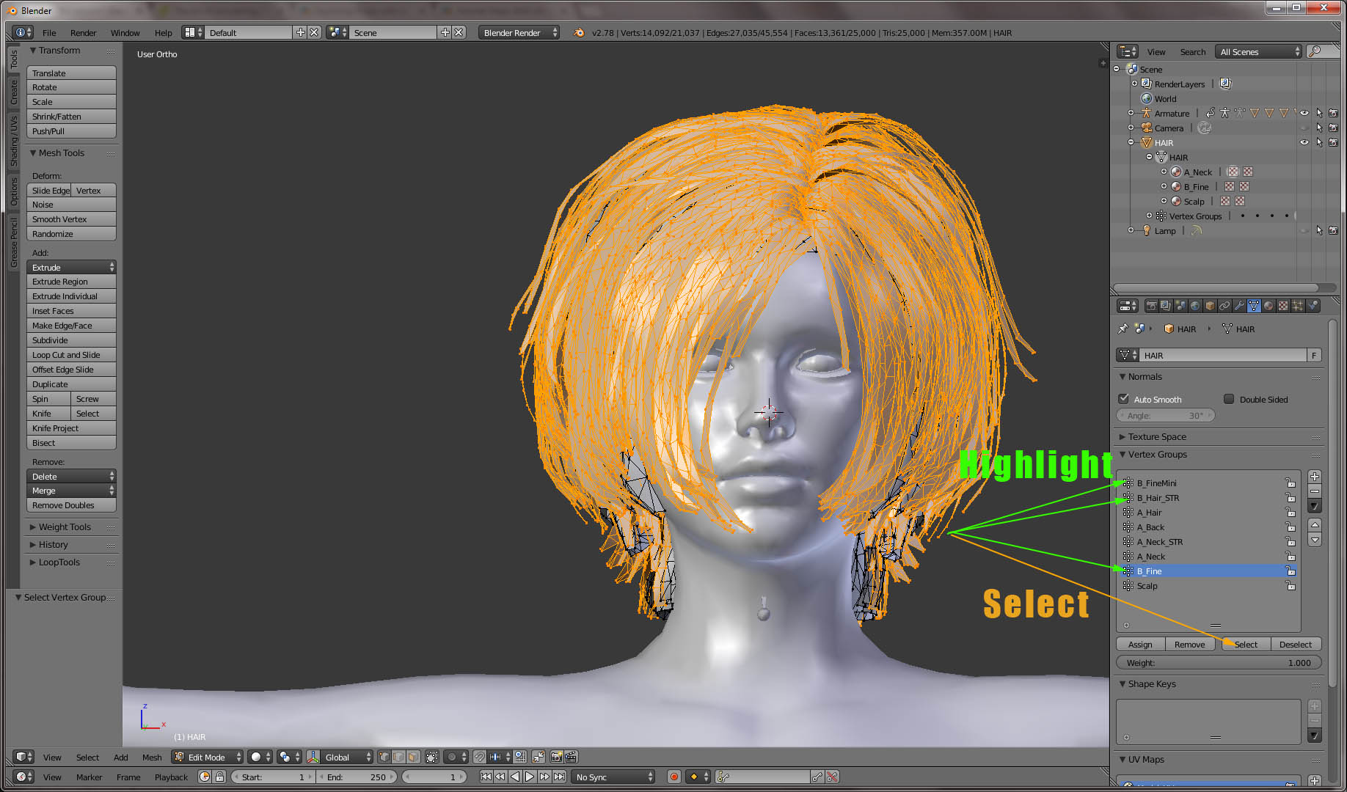Play the animation forward
Image resolution: width=1347 pixels, height=792 pixels.
point(530,777)
